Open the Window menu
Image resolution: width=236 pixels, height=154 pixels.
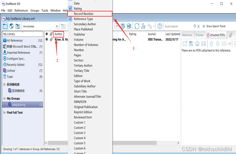click(x=55, y=10)
